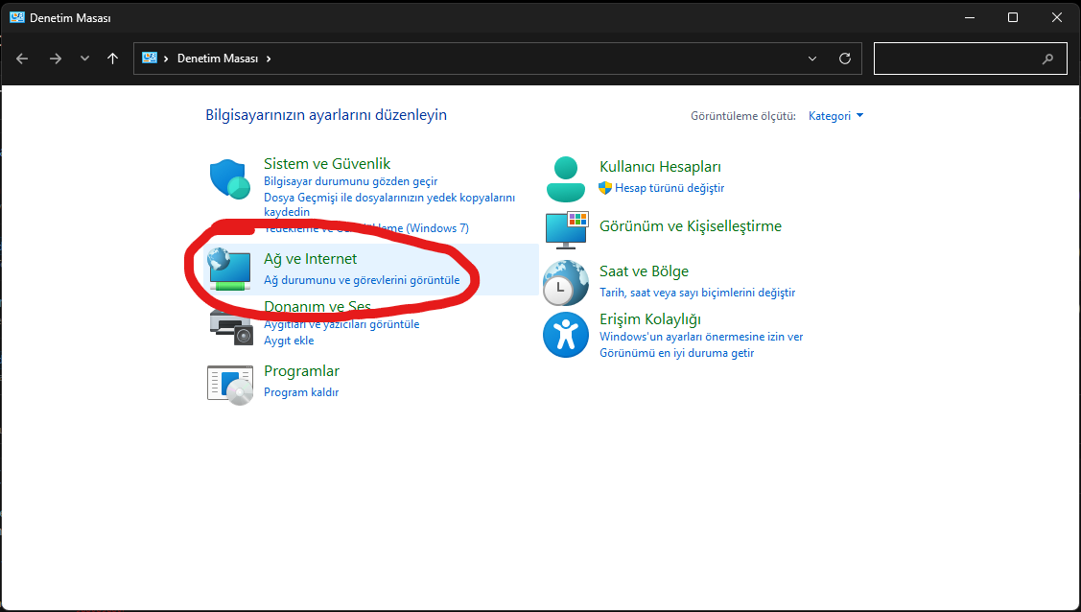
Task: Click the Aygıt ekle link
Action: point(288,341)
